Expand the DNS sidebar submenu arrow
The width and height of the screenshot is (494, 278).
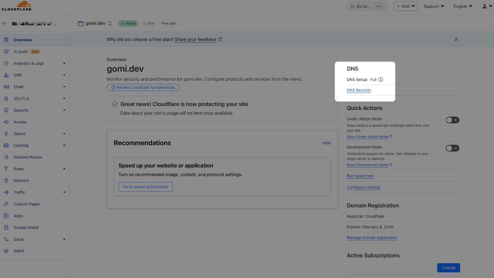pos(64,75)
